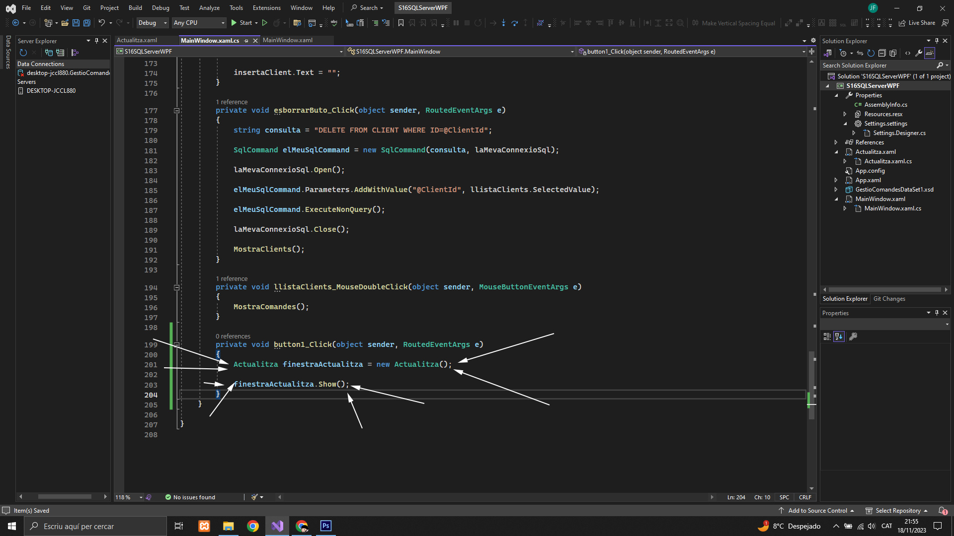Click the Save All toolbar icon
Viewport: 954px width, 536px height.
click(x=86, y=23)
